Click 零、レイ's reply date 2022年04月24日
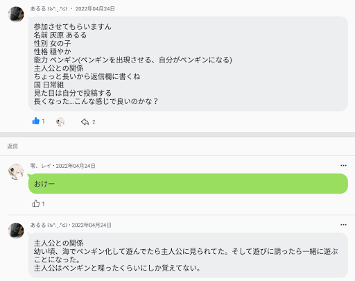This screenshot has width=355, height=281. coord(76,166)
